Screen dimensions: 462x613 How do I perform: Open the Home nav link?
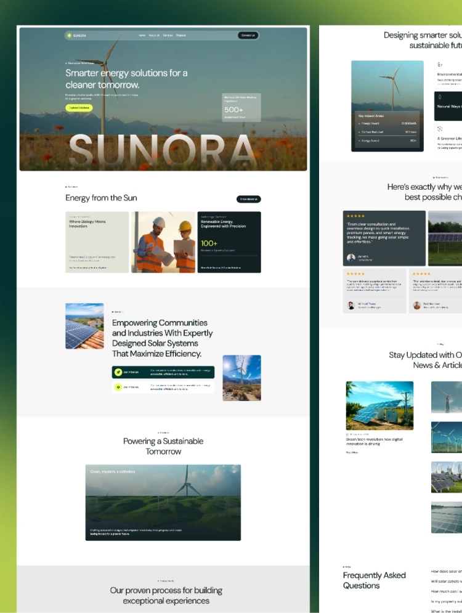point(142,35)
